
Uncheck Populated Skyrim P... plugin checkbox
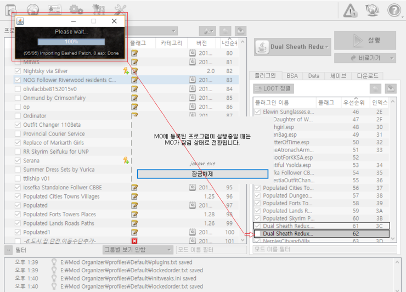coord(257,218)
